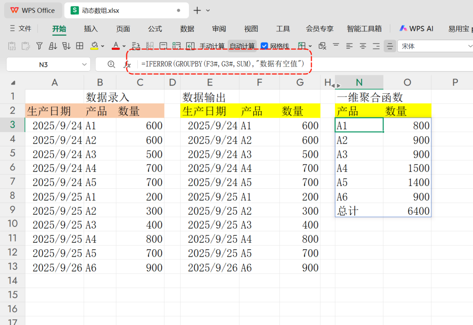The height and width of the screenshot is (325, 473).
Task: Click cell O9 showing 6400
Action: [x=407, y=211]
